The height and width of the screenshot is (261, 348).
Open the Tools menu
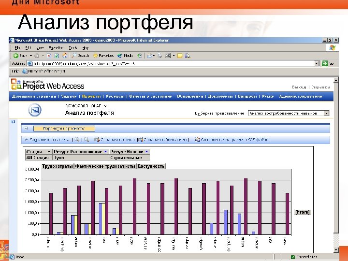click(x=73, y=47)
